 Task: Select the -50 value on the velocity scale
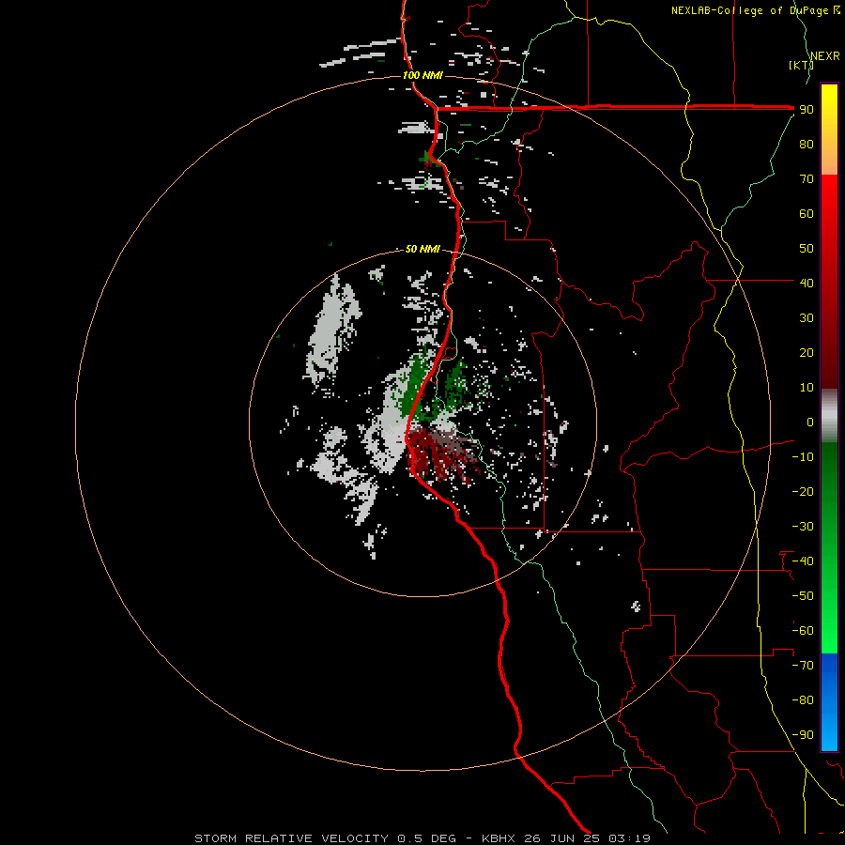[803, 595]
